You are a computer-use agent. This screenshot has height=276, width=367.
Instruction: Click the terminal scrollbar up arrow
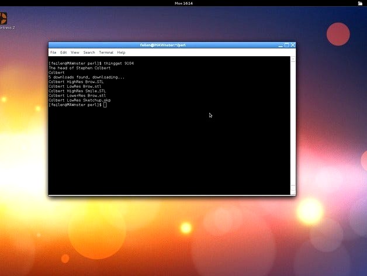pos(293,59)
